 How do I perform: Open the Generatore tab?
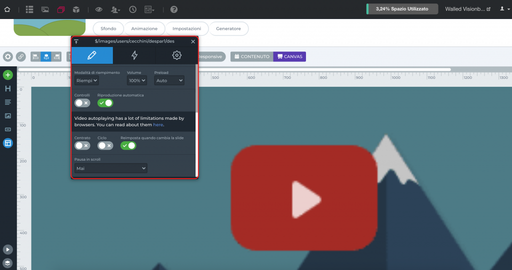pos(228,28)
